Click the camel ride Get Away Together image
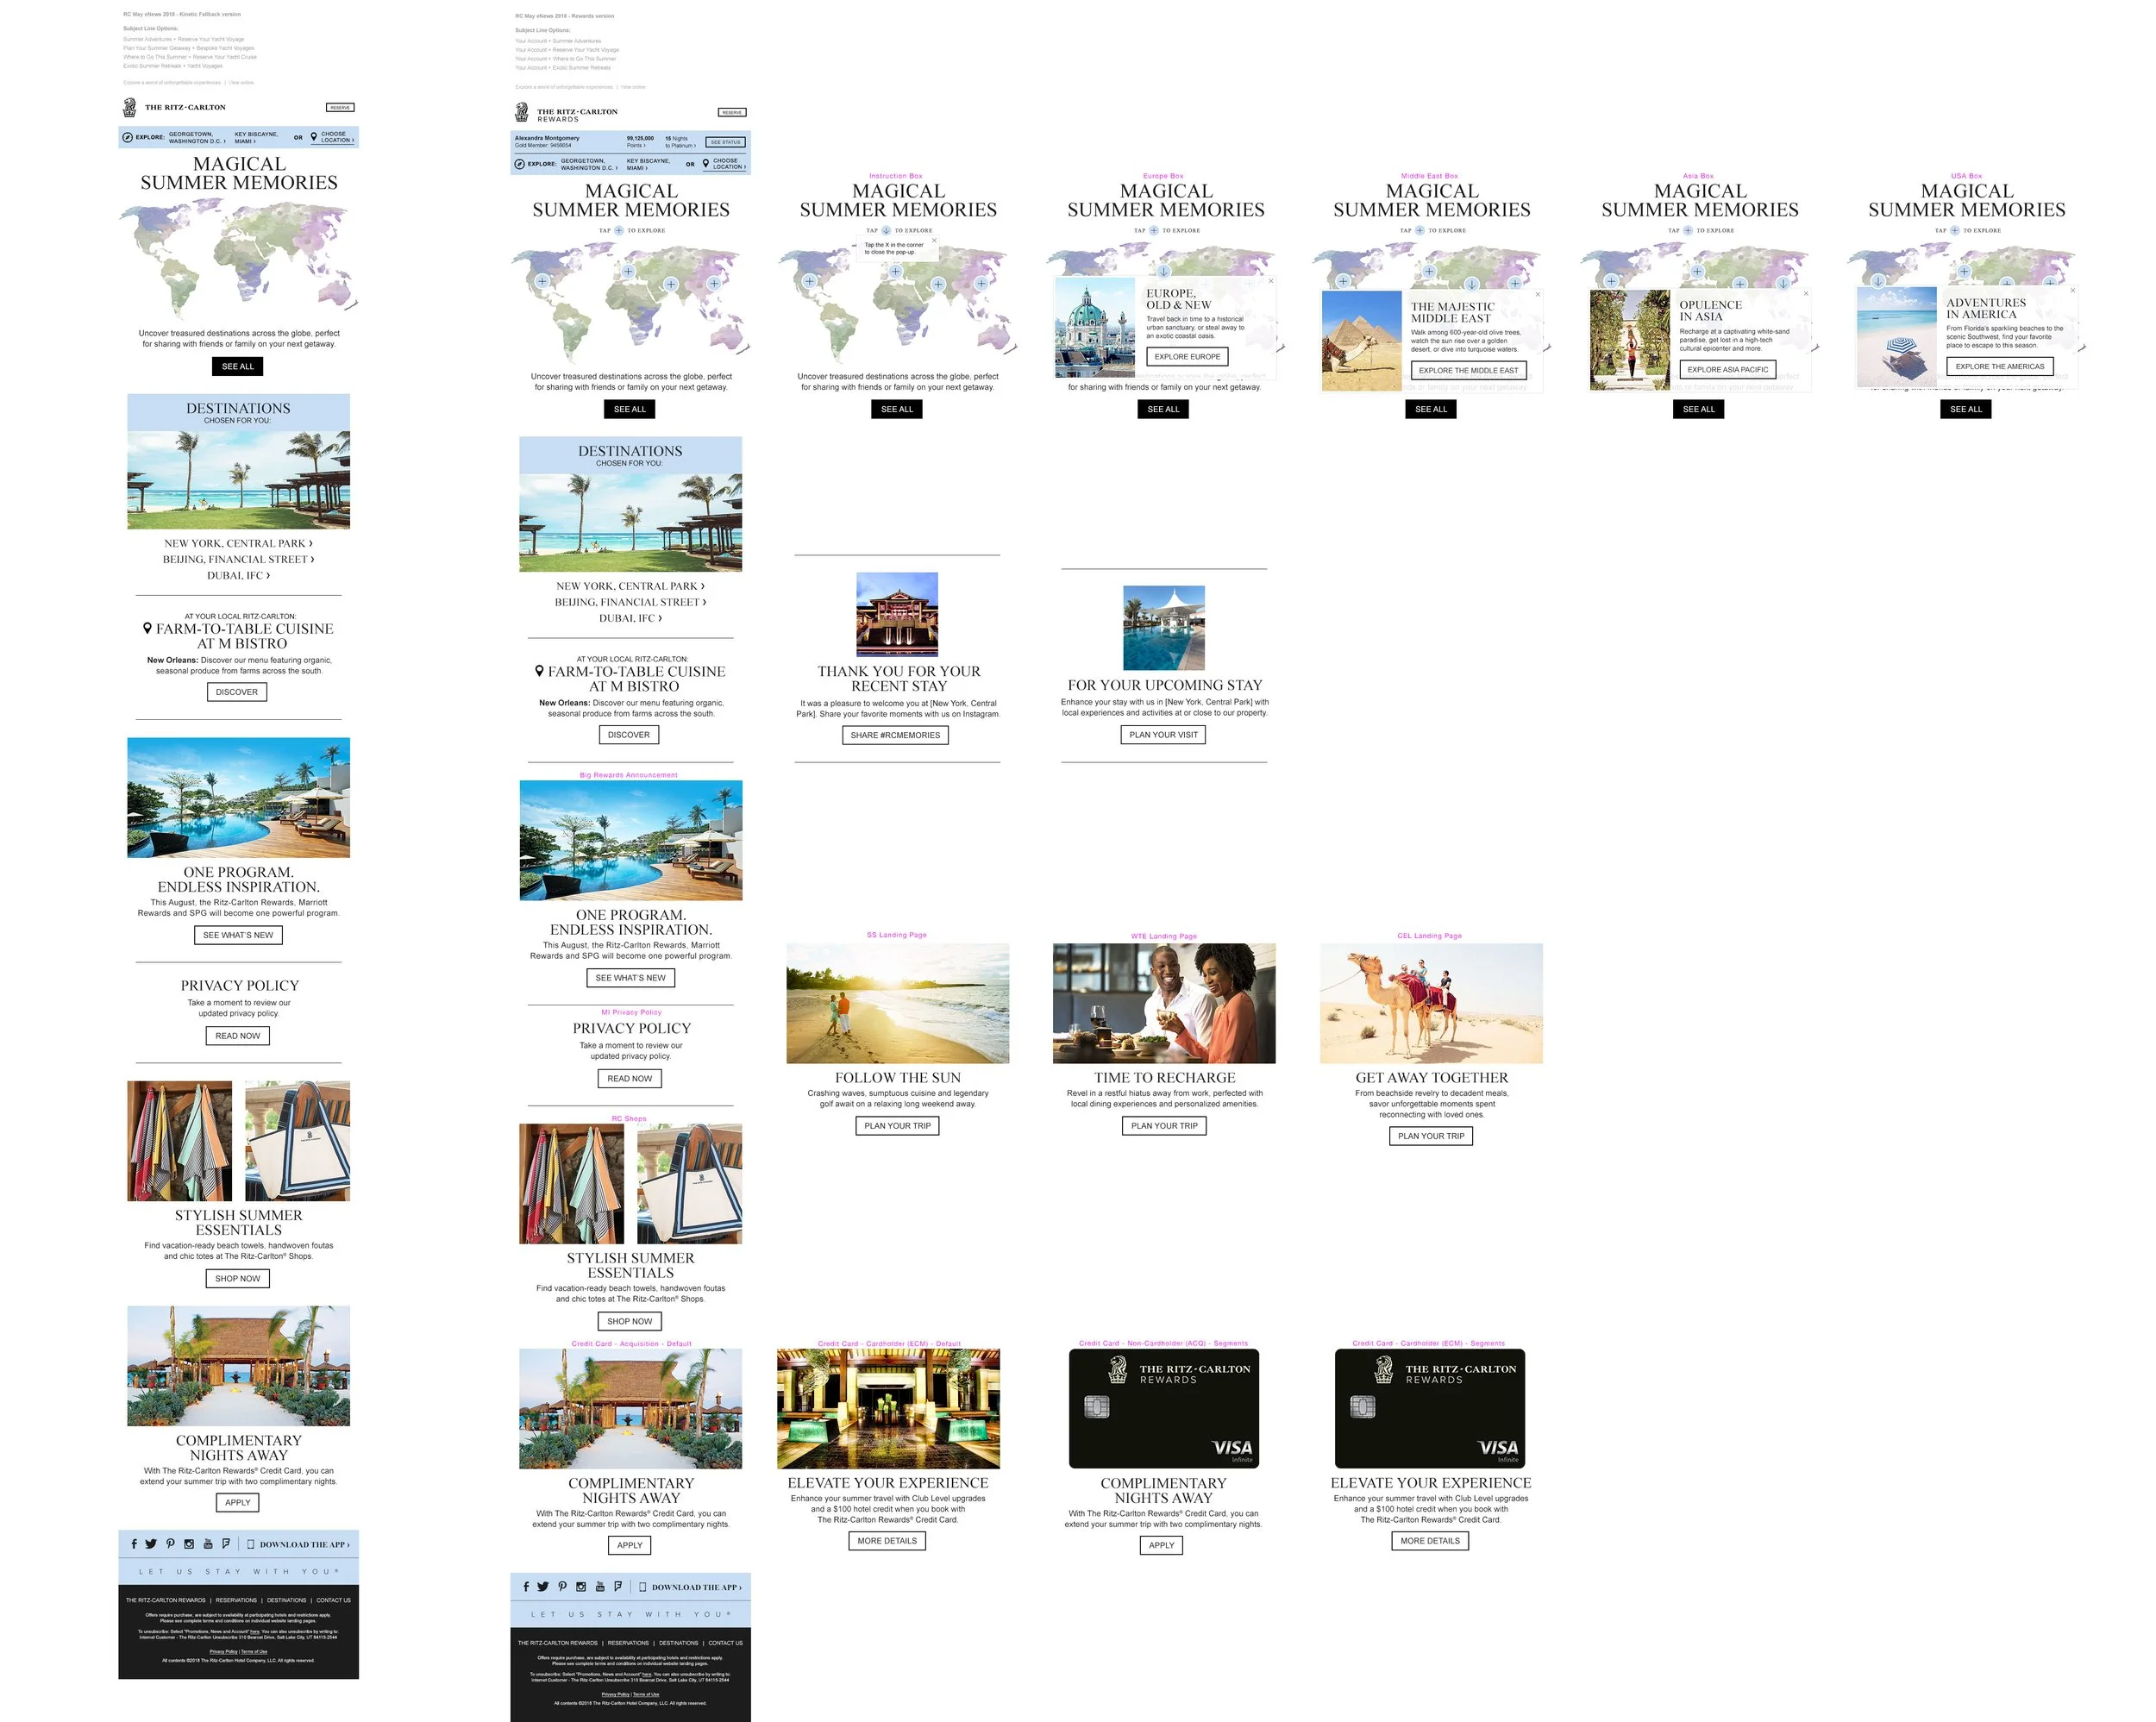This screenshot has height=1722, width=2156. click(x=1431, y=1003)
